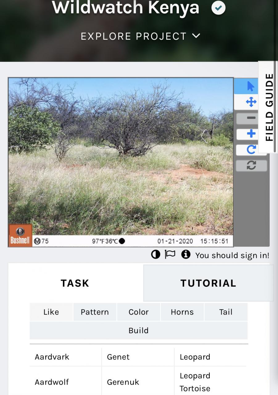The width and height of the screenshot is (278, 395).
Task: Open the Field Guide side panel
Action: click(x=269, y=107)
